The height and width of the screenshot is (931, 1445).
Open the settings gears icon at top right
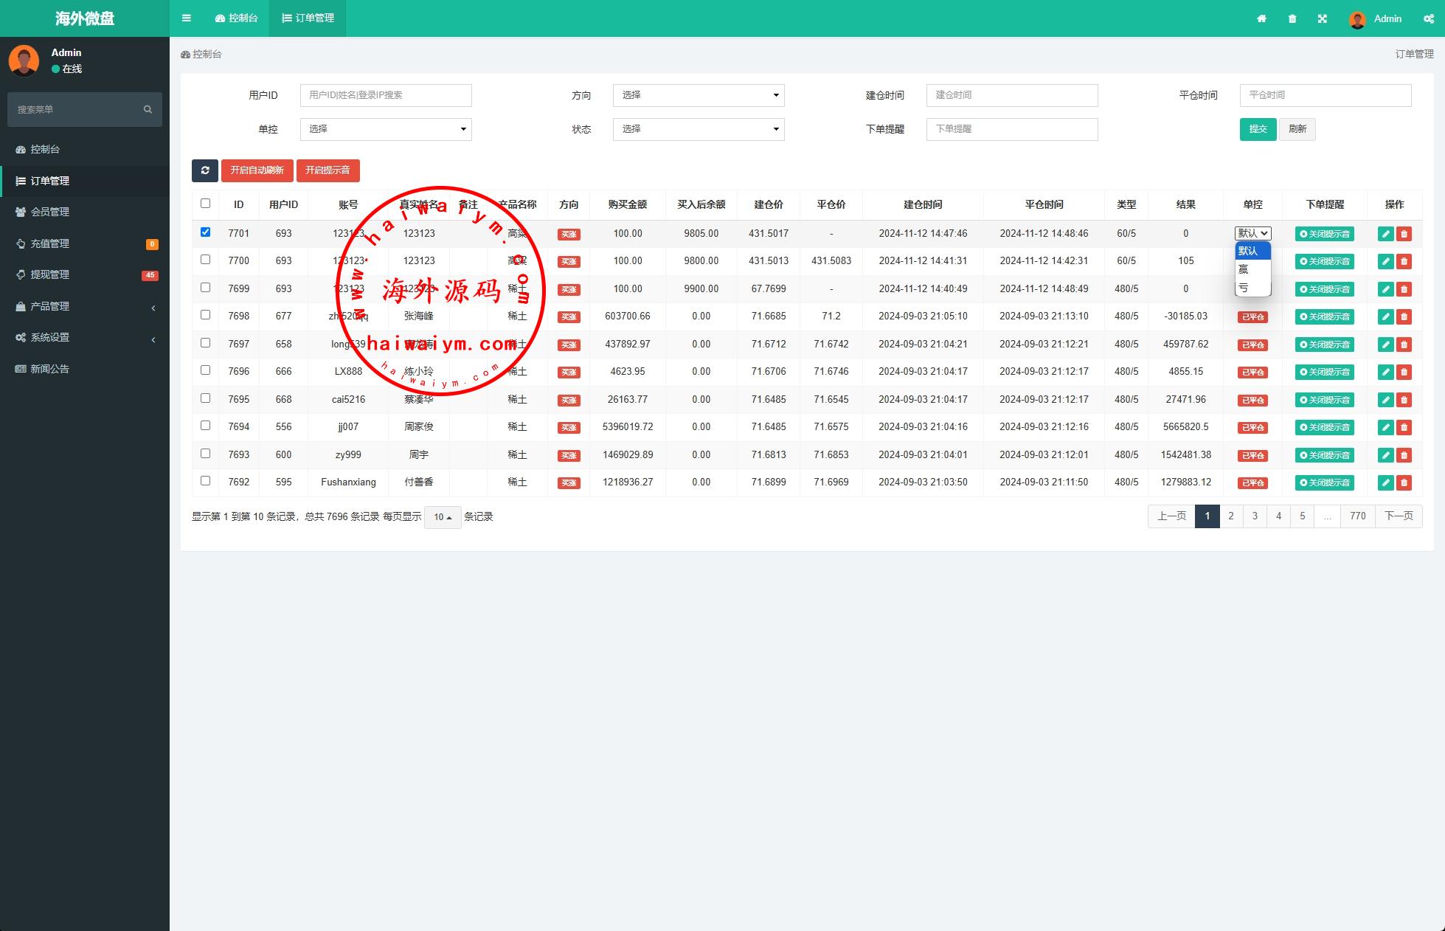1428,18
